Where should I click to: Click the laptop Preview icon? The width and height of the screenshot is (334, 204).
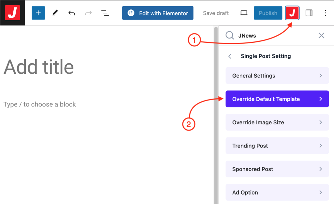(244, 13)
